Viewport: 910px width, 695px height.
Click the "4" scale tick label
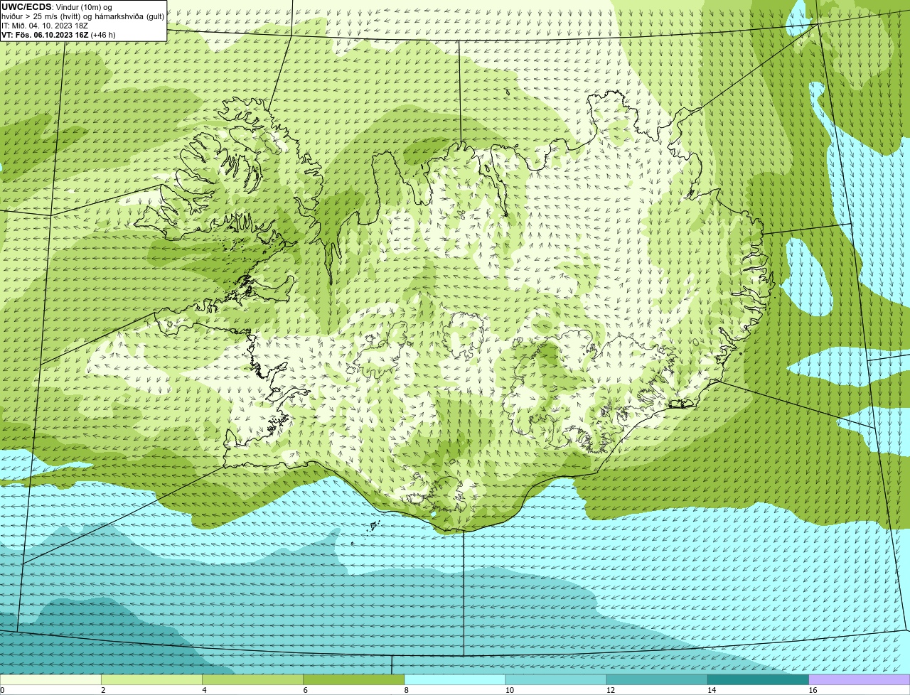[x=204, y=690]
